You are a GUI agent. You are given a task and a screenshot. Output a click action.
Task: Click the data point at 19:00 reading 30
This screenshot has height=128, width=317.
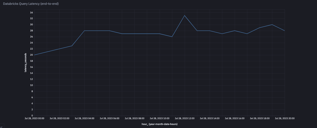coord(272,25)
